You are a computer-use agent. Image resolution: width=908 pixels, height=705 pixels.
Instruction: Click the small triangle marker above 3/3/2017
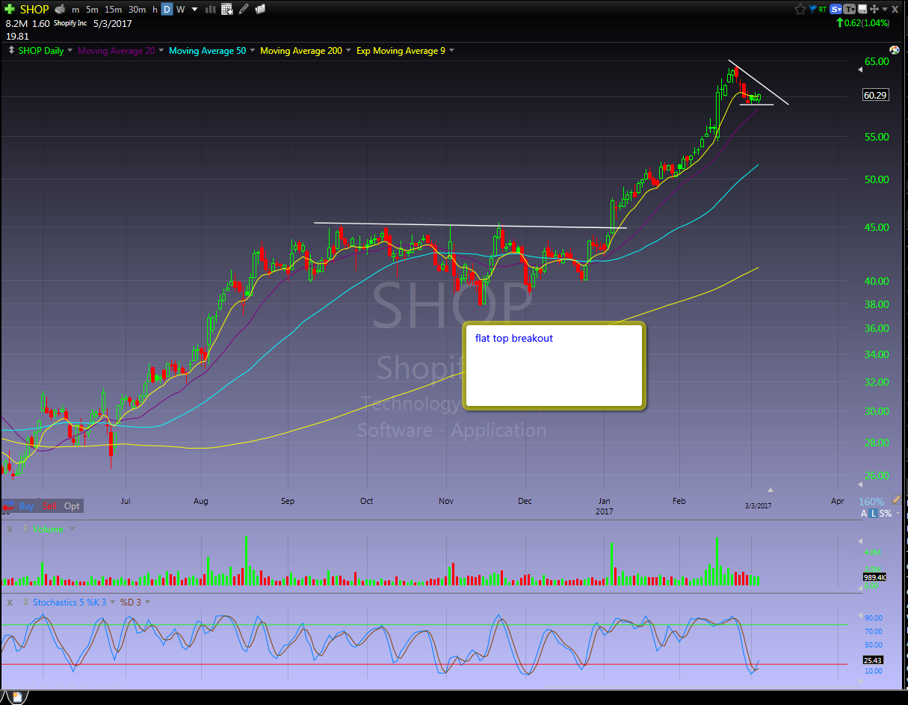tap(770, 490)
